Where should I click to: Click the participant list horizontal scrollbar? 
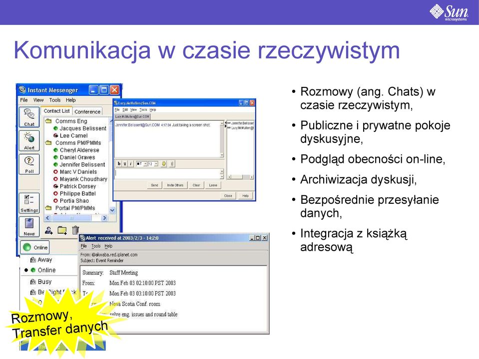pos(240,177)
